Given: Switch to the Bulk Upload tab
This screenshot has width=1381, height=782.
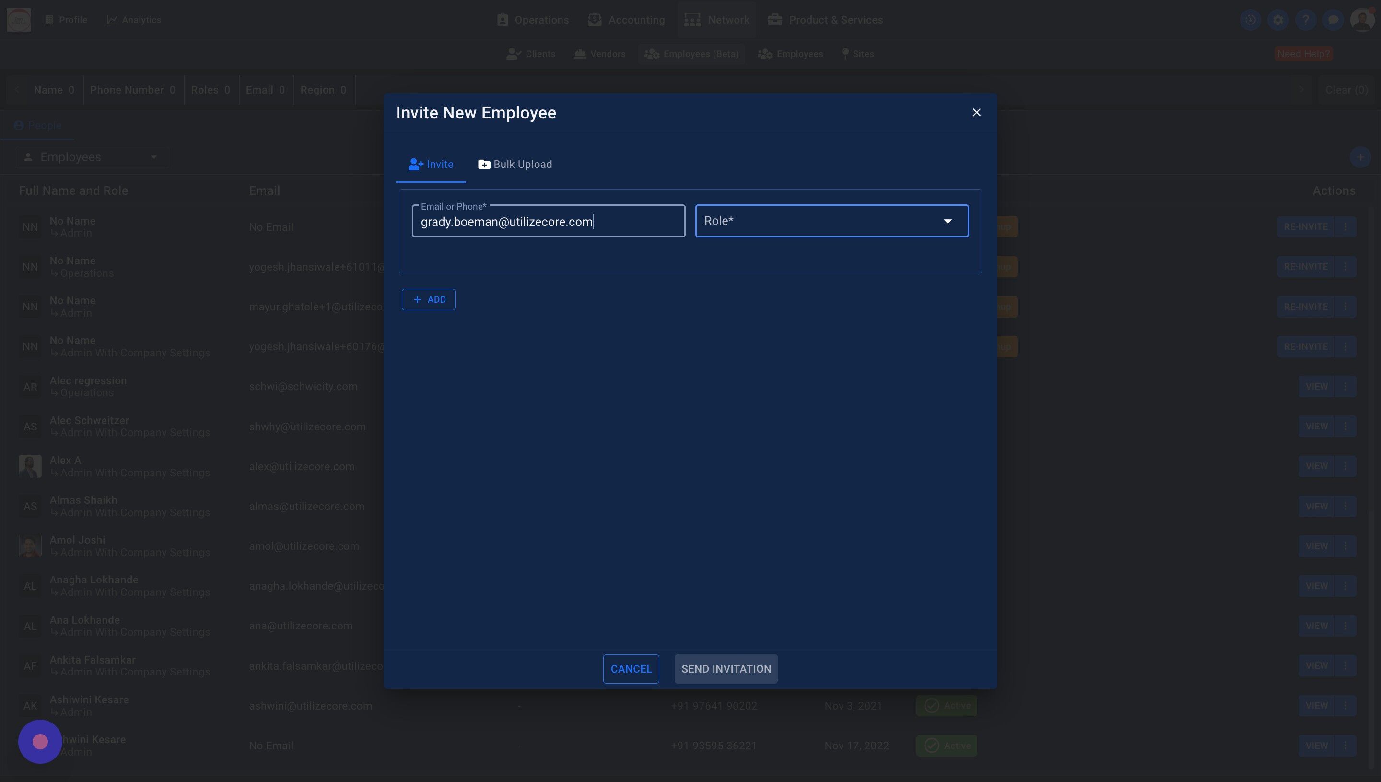Looking at the screenshot, I should point(515,165).
